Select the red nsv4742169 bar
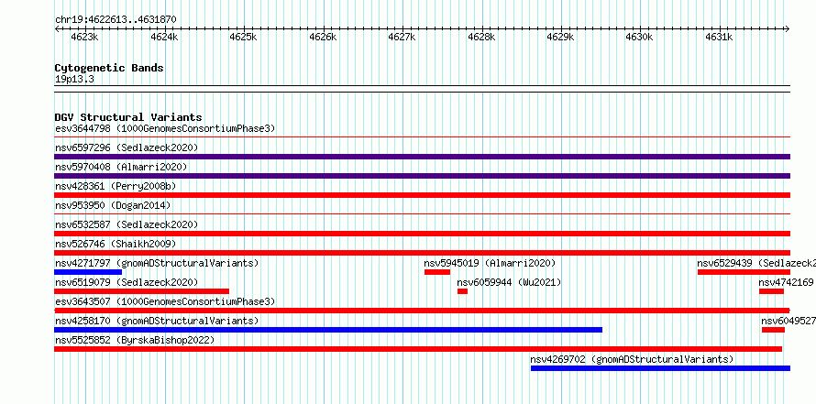This screenshot has width=816, height=404. [771, 291]
